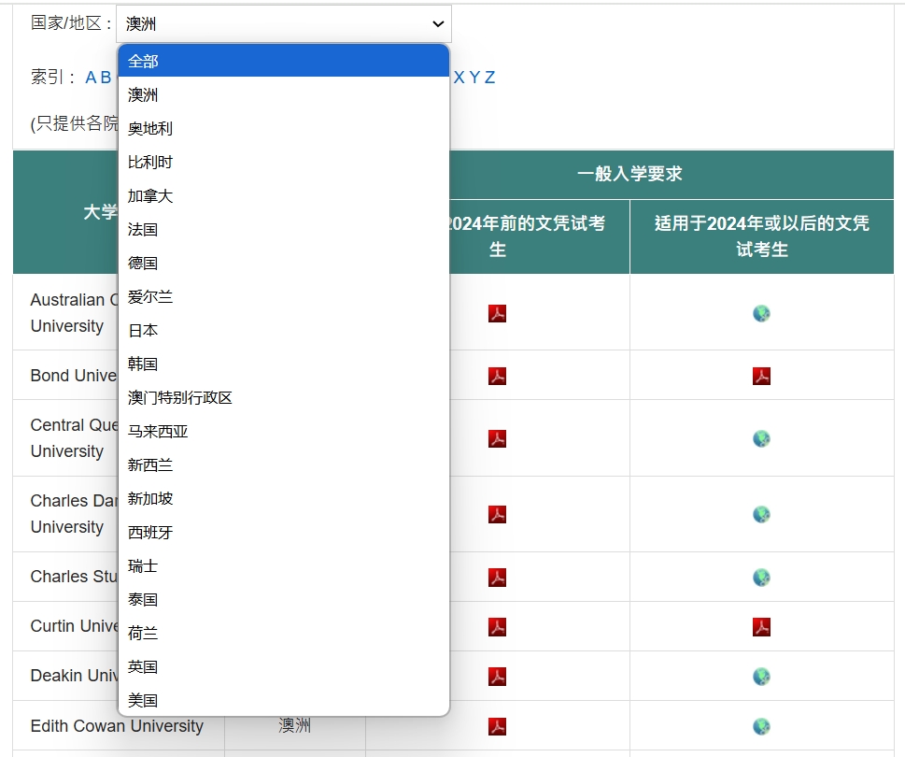Screen dimensions: 905x757
Task: Open Bond University's post-2024 PDF document
Action: coord(760,375)
